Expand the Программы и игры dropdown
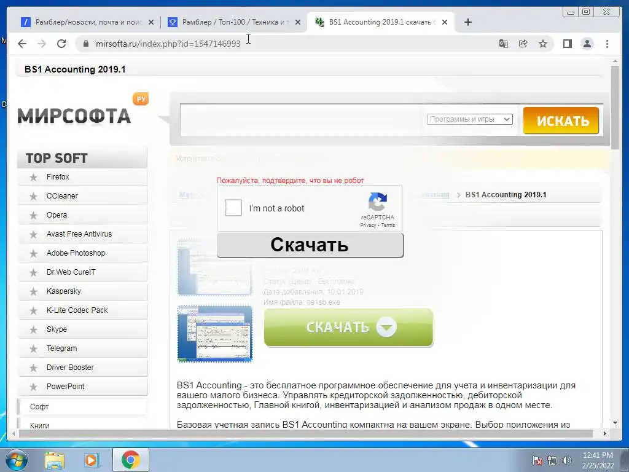Image resolution: width=629 pixels, height=472 pixels. pos(470,119)
